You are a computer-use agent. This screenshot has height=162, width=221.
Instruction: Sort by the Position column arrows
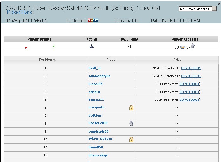[x=54, y=60]
